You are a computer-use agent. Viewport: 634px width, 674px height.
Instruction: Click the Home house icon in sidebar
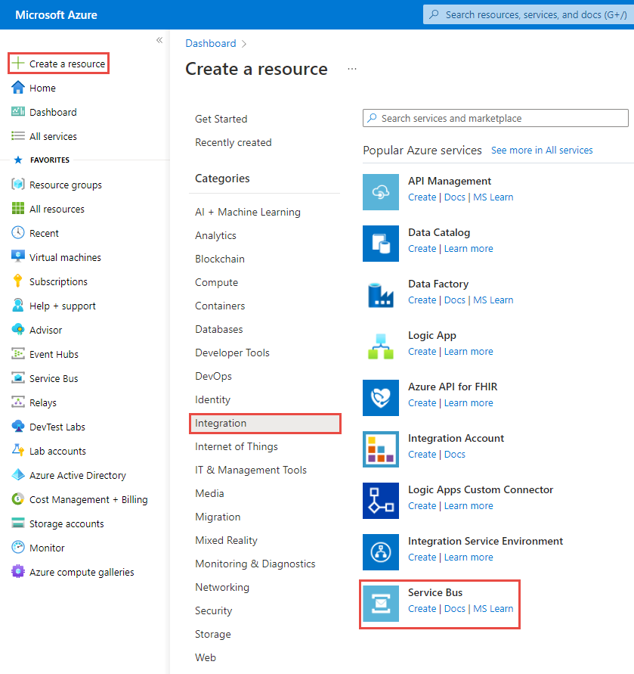coord(18,88)
